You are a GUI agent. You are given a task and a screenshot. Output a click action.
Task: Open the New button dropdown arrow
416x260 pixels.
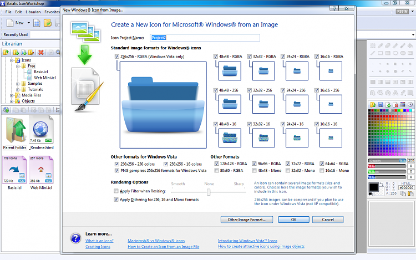pos(29,23)
